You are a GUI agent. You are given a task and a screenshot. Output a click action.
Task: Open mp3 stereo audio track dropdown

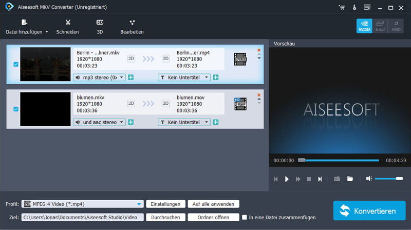(x=99, y=78)
